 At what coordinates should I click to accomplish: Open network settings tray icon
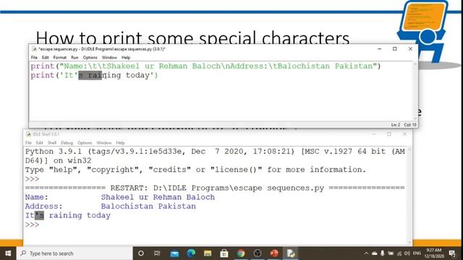(399, 253)
